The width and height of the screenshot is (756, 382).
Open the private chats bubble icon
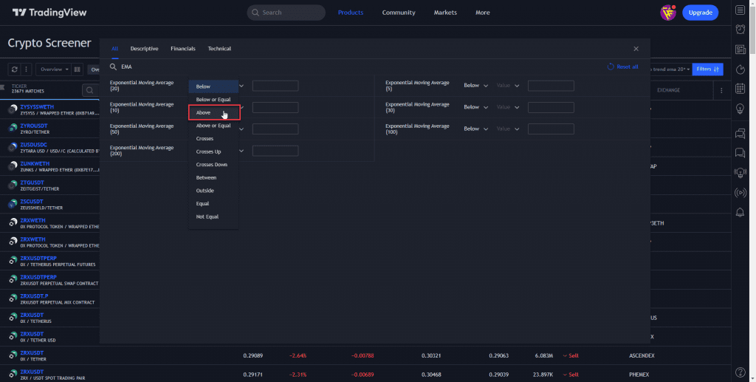click(740, 153)
